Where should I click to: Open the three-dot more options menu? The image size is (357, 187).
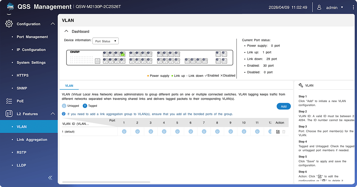tap(353, 7)
